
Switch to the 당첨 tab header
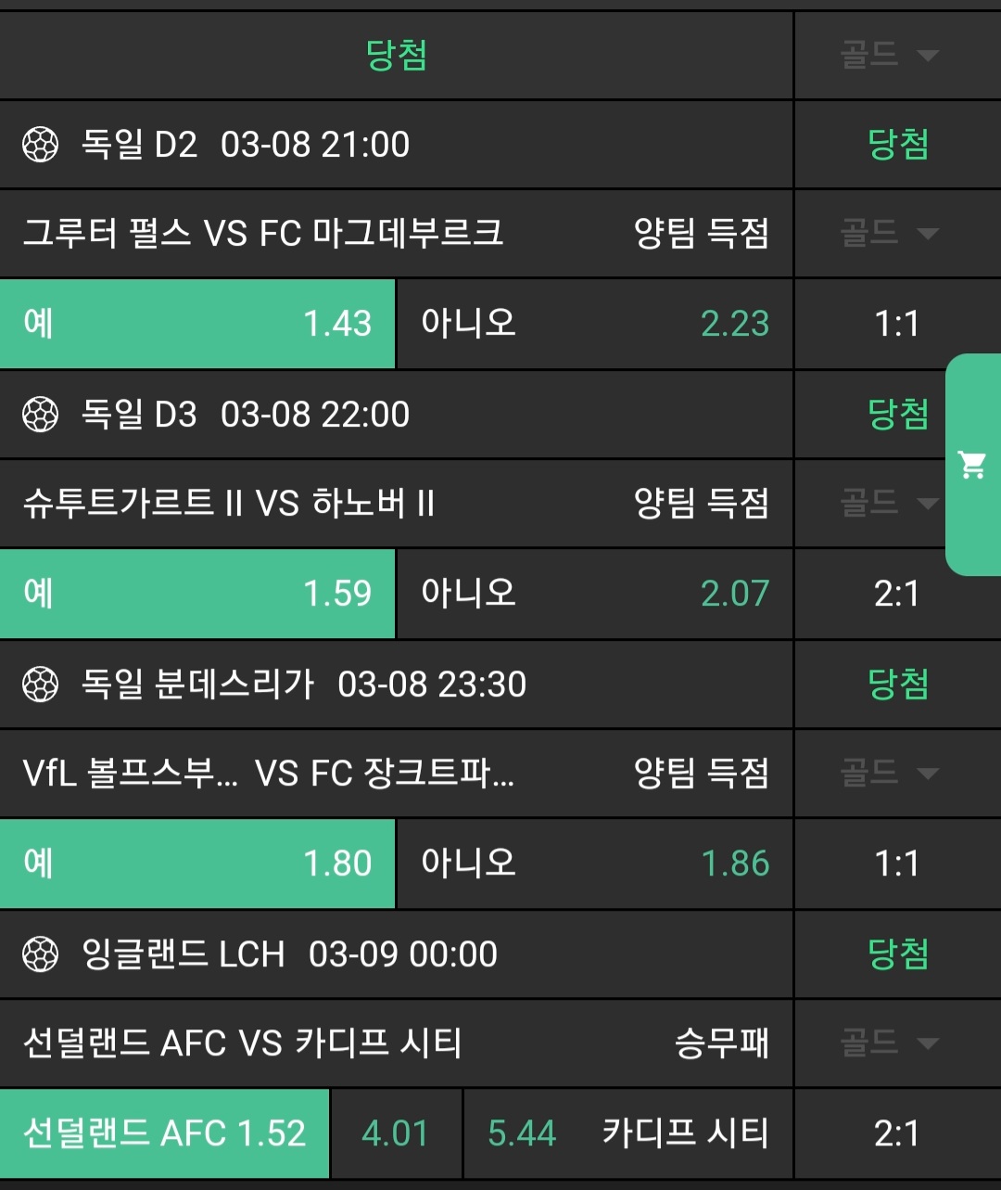click(x=396, y=55)
